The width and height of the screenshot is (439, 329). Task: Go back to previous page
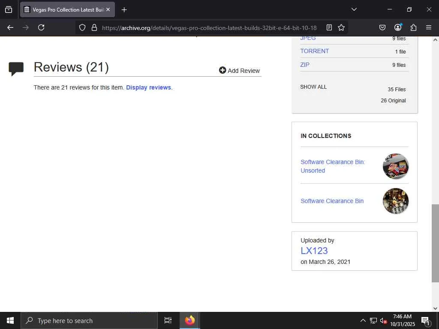[10, 27]
